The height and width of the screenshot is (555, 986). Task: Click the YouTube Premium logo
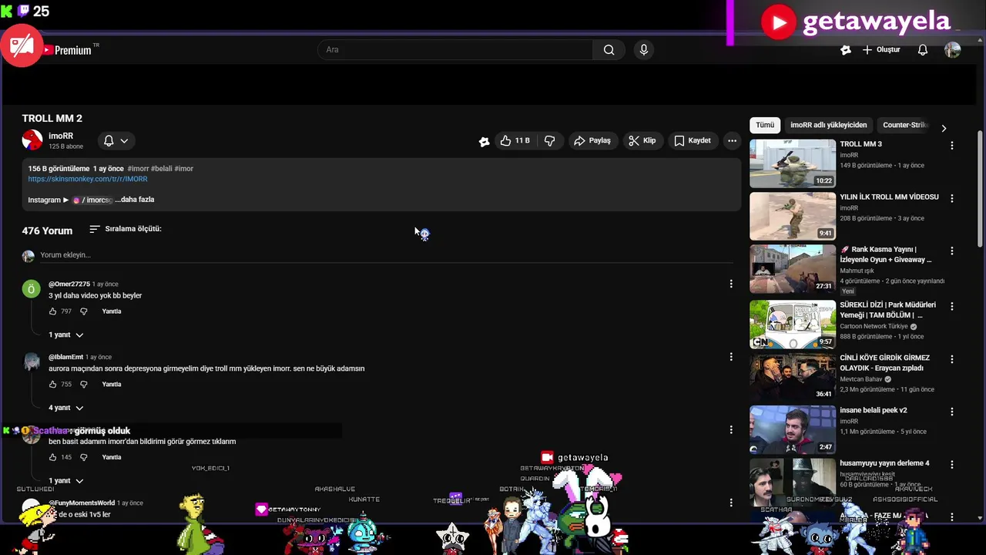point(71,50)
